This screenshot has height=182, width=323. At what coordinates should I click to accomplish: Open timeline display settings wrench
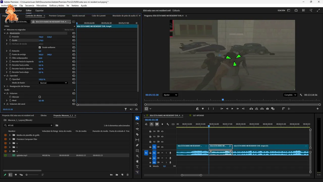pos(168,124)
